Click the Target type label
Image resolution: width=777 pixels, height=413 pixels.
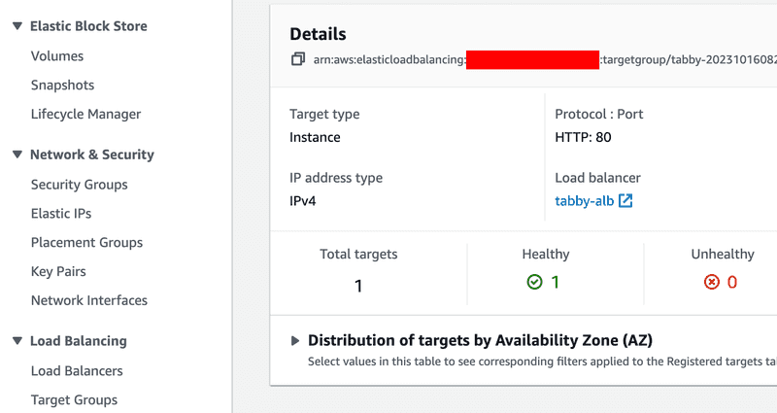point(324,114)
